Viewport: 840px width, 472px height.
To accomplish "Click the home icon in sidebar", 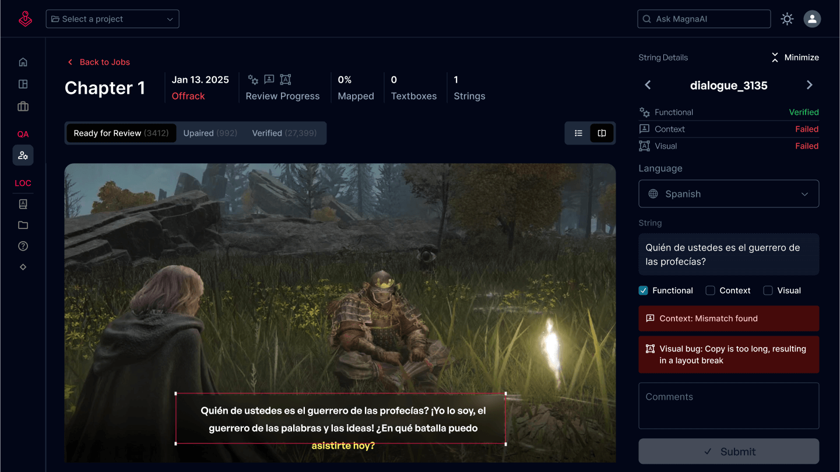I will pyautogui.click(x=23, y=62).
